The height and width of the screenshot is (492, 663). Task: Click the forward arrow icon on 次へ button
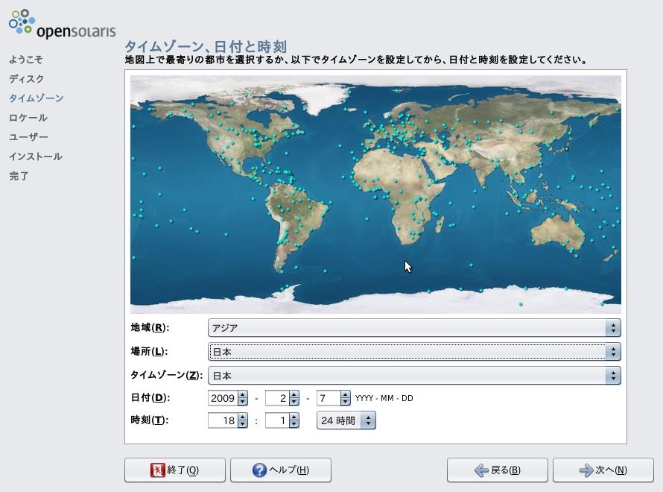(586, 470)
